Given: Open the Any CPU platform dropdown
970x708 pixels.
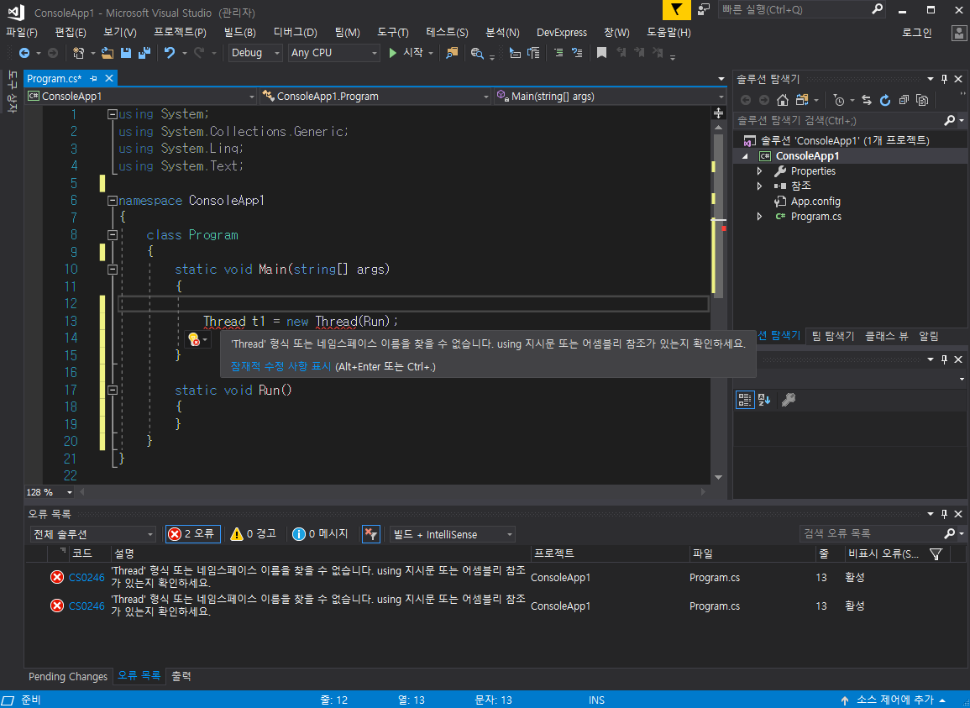Looking at the screenshot, I should (333, 53).
